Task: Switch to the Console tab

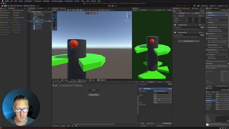Action: coord(63,8)
